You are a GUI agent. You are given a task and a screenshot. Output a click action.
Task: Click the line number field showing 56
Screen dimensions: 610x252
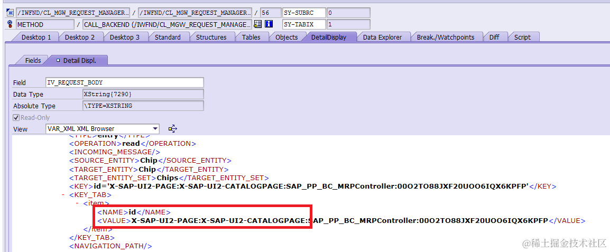point(270,13)
